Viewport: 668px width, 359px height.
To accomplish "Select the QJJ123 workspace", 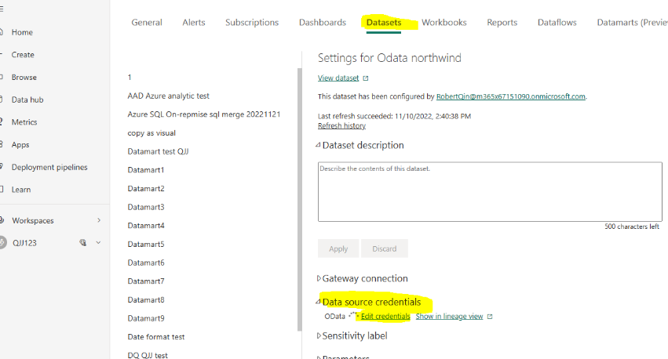I will click(24, 243).
